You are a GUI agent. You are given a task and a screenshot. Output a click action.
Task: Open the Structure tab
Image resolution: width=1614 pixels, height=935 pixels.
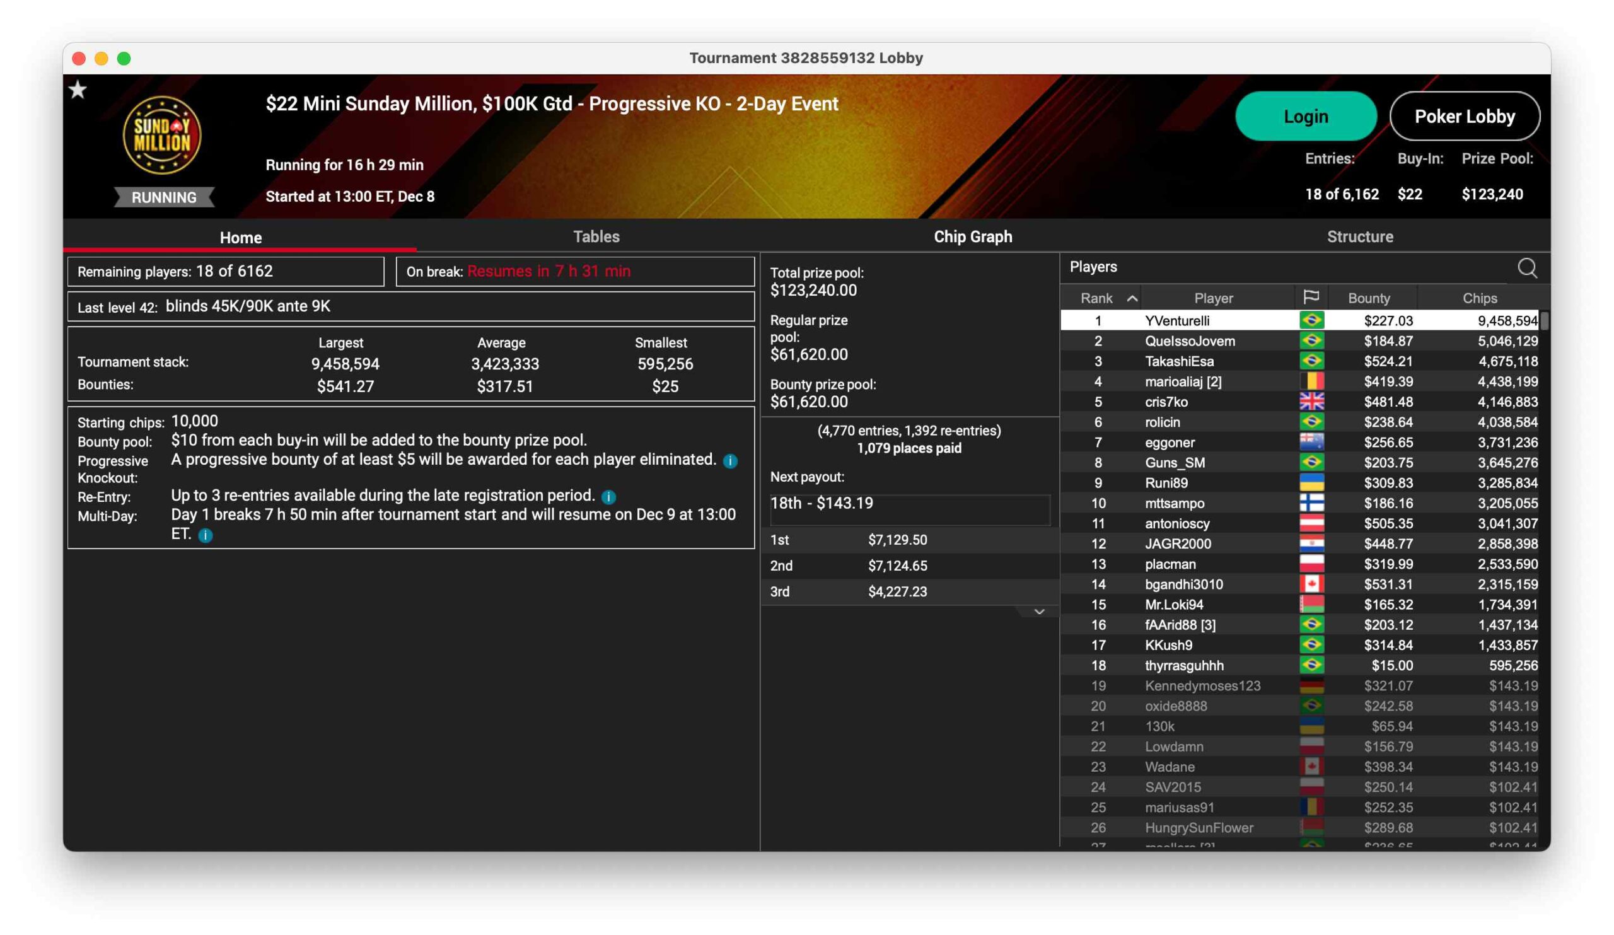(x=1360, y=236)
